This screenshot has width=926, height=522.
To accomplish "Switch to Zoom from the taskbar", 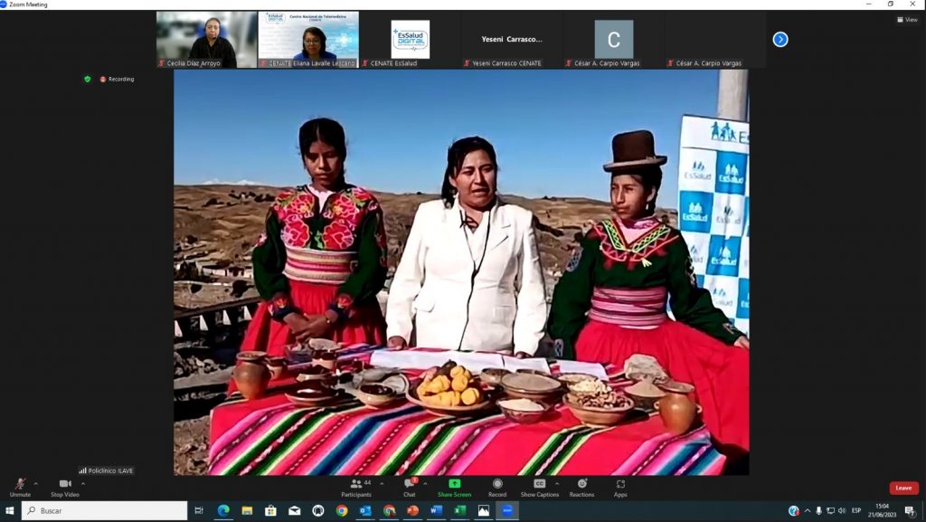I will tap(506, 511).
